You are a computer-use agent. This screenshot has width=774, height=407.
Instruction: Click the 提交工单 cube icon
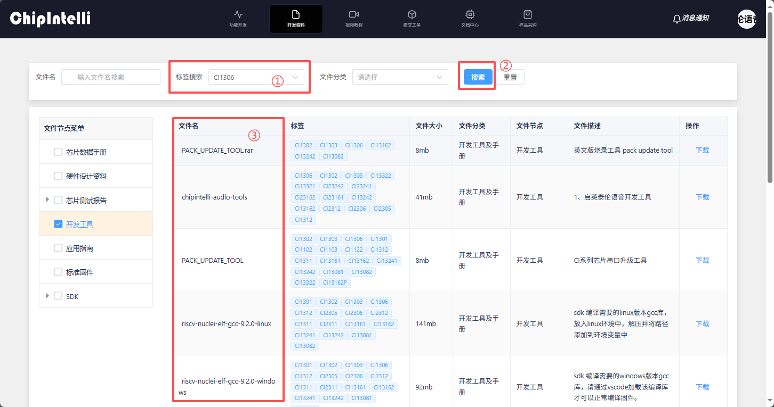click(x=412, y=14)
